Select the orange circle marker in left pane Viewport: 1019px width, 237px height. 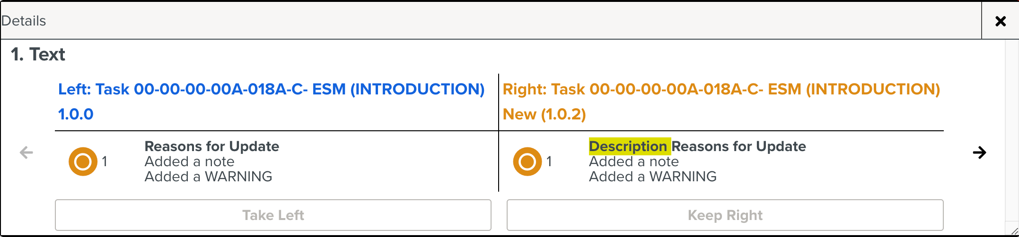[x=83, y=161]
